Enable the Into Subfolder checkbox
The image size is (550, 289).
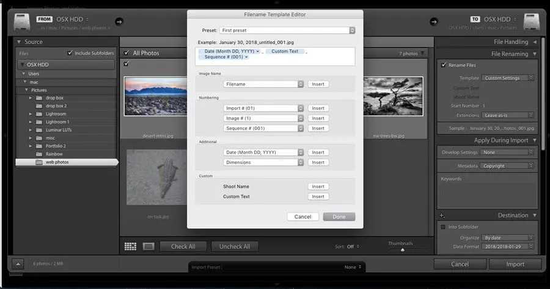(x=443, y=227)
